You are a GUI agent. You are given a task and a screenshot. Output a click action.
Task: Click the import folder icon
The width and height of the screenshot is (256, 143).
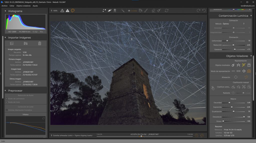click(x=25, y=43)
